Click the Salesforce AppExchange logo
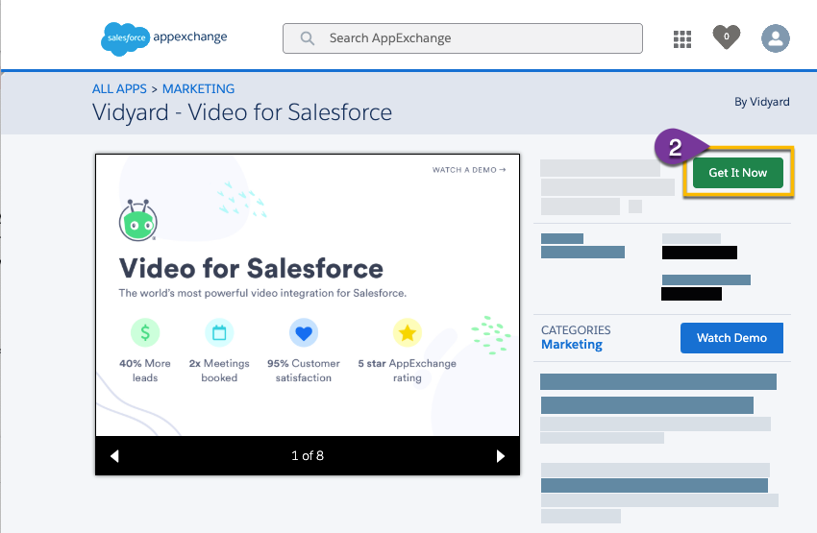The image size is (817, 533). pyautogui.click(x=163, y=38)
